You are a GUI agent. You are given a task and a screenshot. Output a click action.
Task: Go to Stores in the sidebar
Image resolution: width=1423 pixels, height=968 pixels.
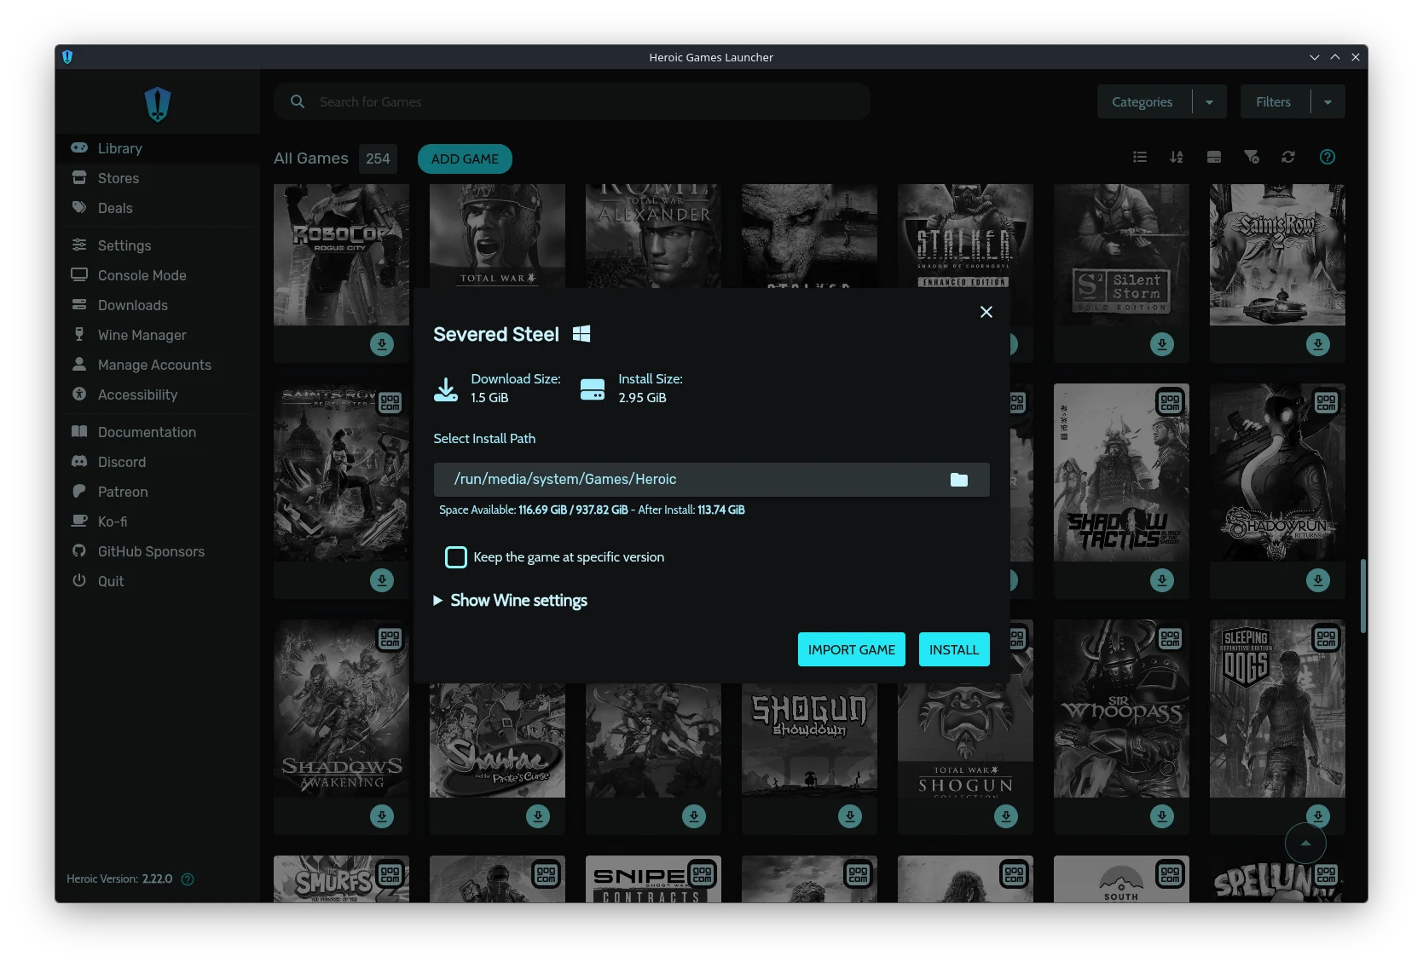pos(158,178)
